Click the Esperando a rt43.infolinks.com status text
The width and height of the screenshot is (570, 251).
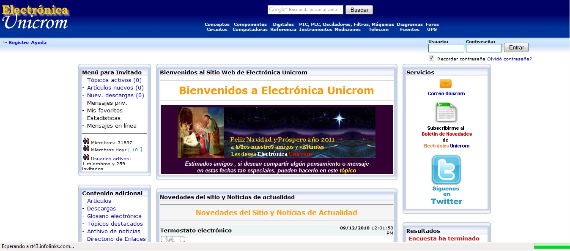(x=38, y=246)
